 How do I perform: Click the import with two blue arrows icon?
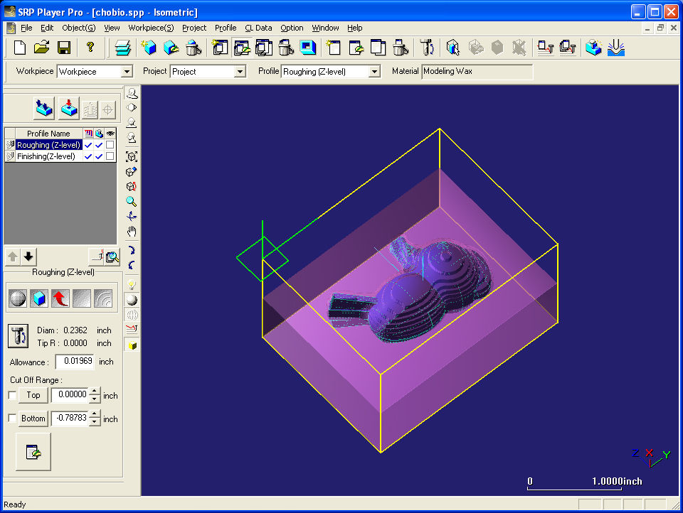click(x=44, y=108)
